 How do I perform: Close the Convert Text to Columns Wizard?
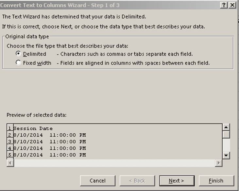[x=232, y=5]
